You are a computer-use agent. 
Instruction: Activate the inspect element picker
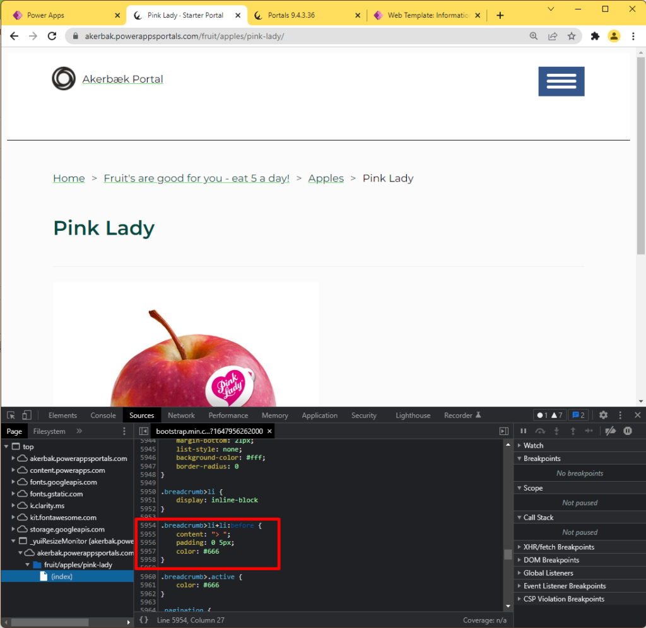tap(11, 415)
